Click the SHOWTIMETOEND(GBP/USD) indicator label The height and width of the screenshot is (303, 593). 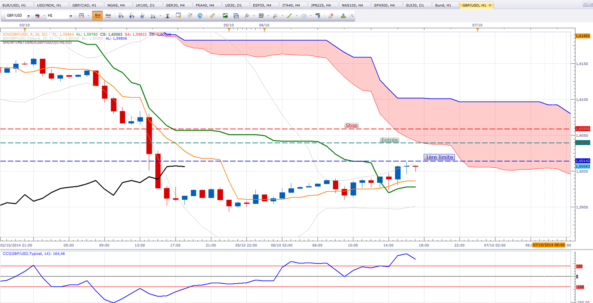click(x=37, y=42)
